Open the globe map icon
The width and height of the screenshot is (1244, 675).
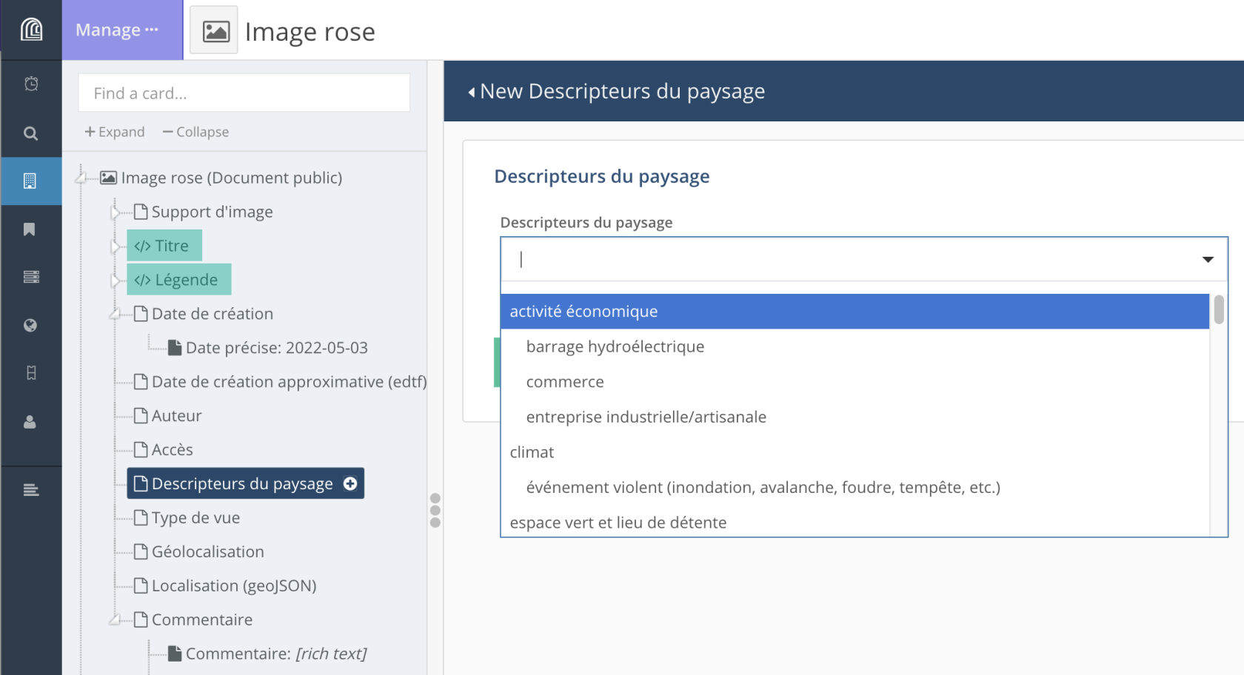click(x=30, y=326)
